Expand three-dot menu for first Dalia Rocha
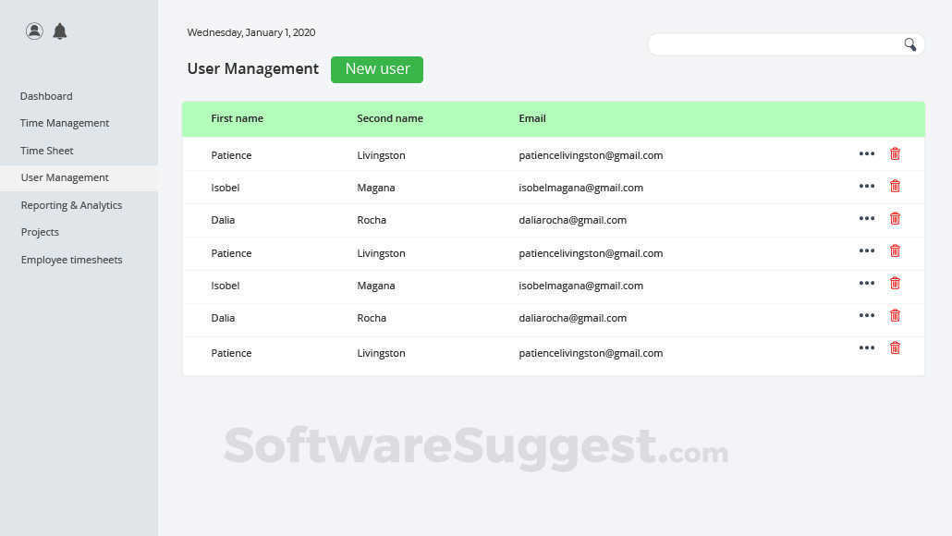952x536 pixels. click(866, 219)
